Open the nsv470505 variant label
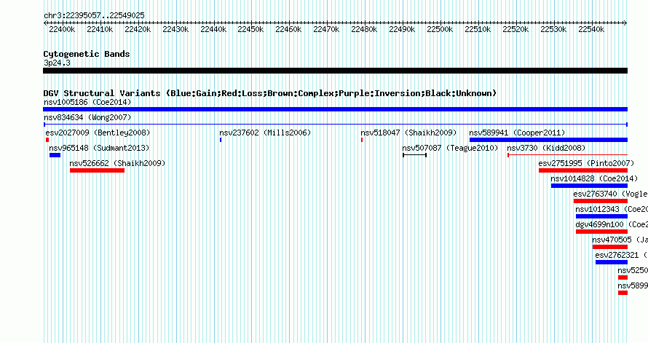The height and width of the screenshot is (343, 648). [620, 240]
